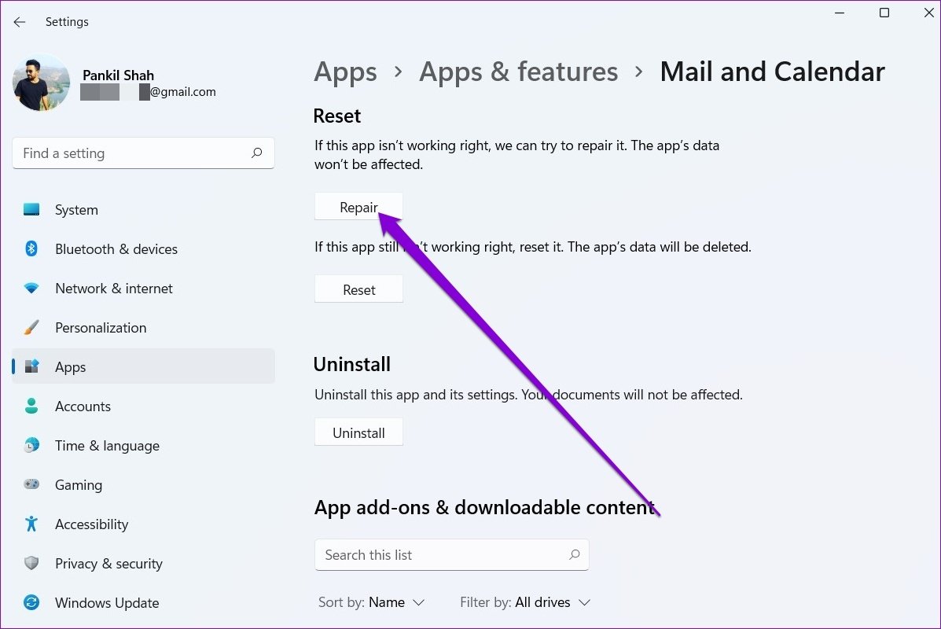941x629 pixels.
Task: Click the Reset button
Action: tap(358, 289)
